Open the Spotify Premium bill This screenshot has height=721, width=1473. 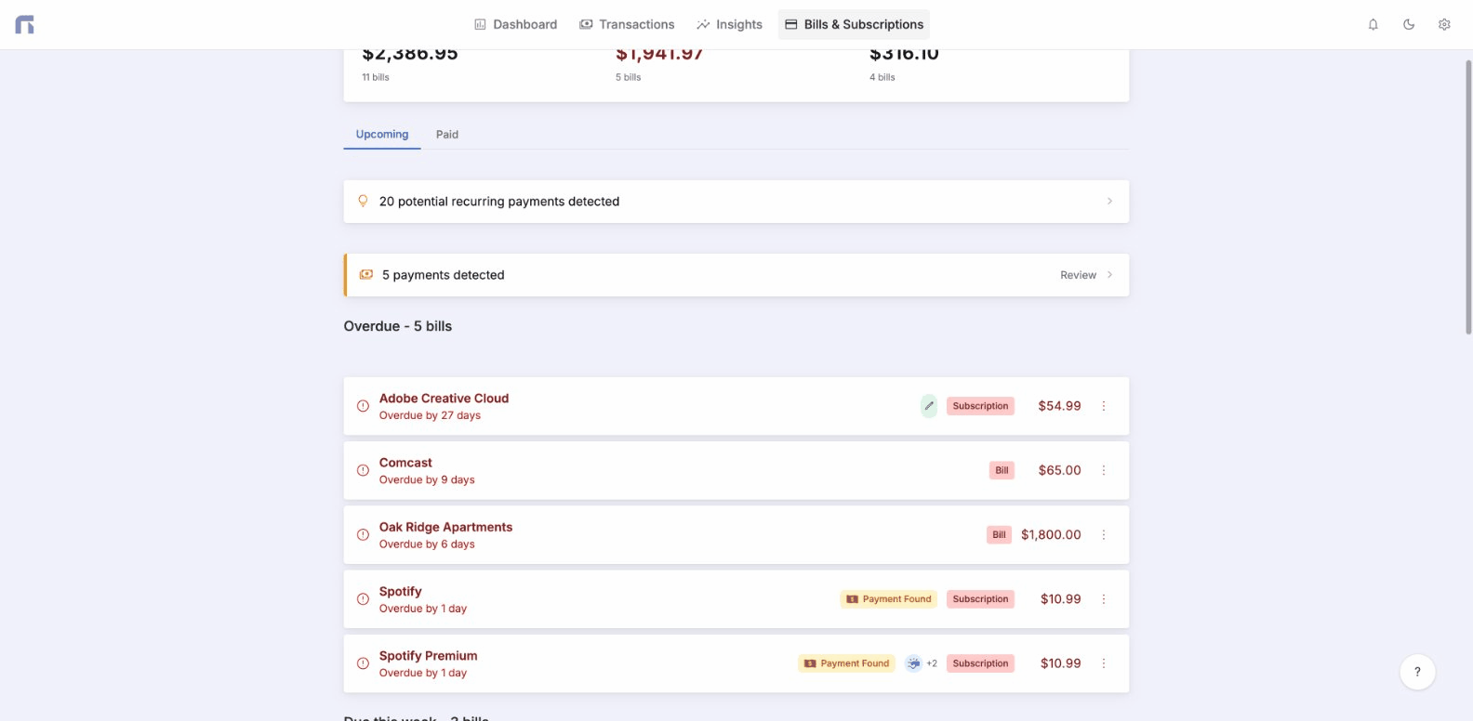coord(736,663)
